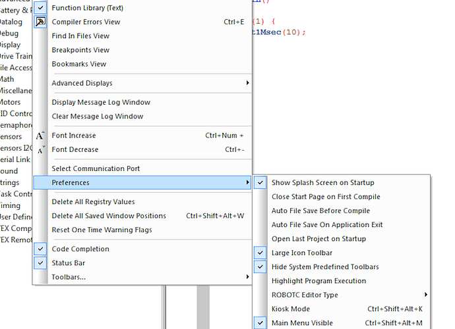Expand ROBOTC Editor Type submenu
The width and height of the screenshot is (455, 329).
point(342,295)
